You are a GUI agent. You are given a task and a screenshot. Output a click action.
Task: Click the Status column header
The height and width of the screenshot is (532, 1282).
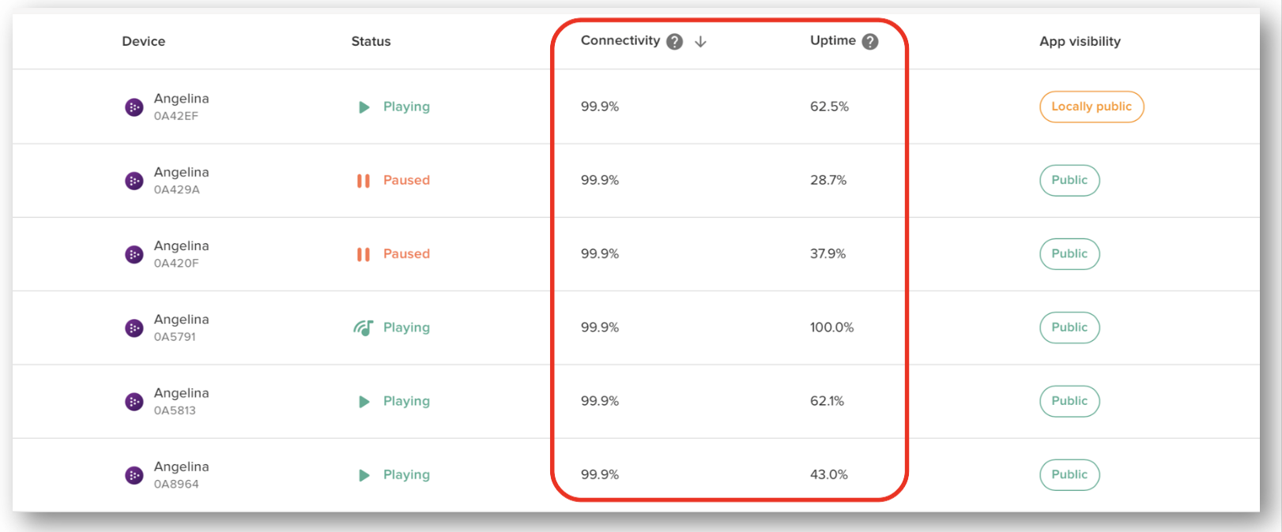coord(371,42)
